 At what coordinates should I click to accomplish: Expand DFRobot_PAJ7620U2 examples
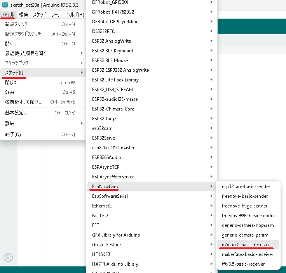[x=152, y=12]
